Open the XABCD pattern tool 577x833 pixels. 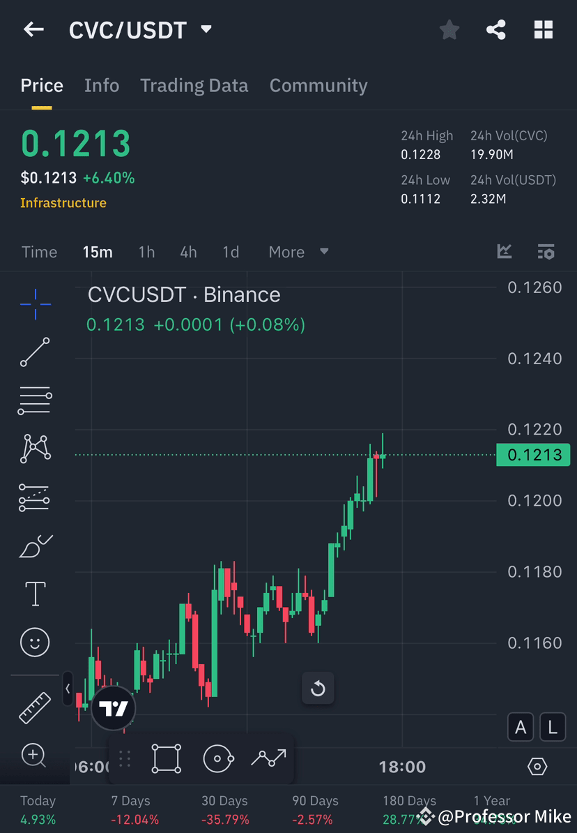pos(35,449)
